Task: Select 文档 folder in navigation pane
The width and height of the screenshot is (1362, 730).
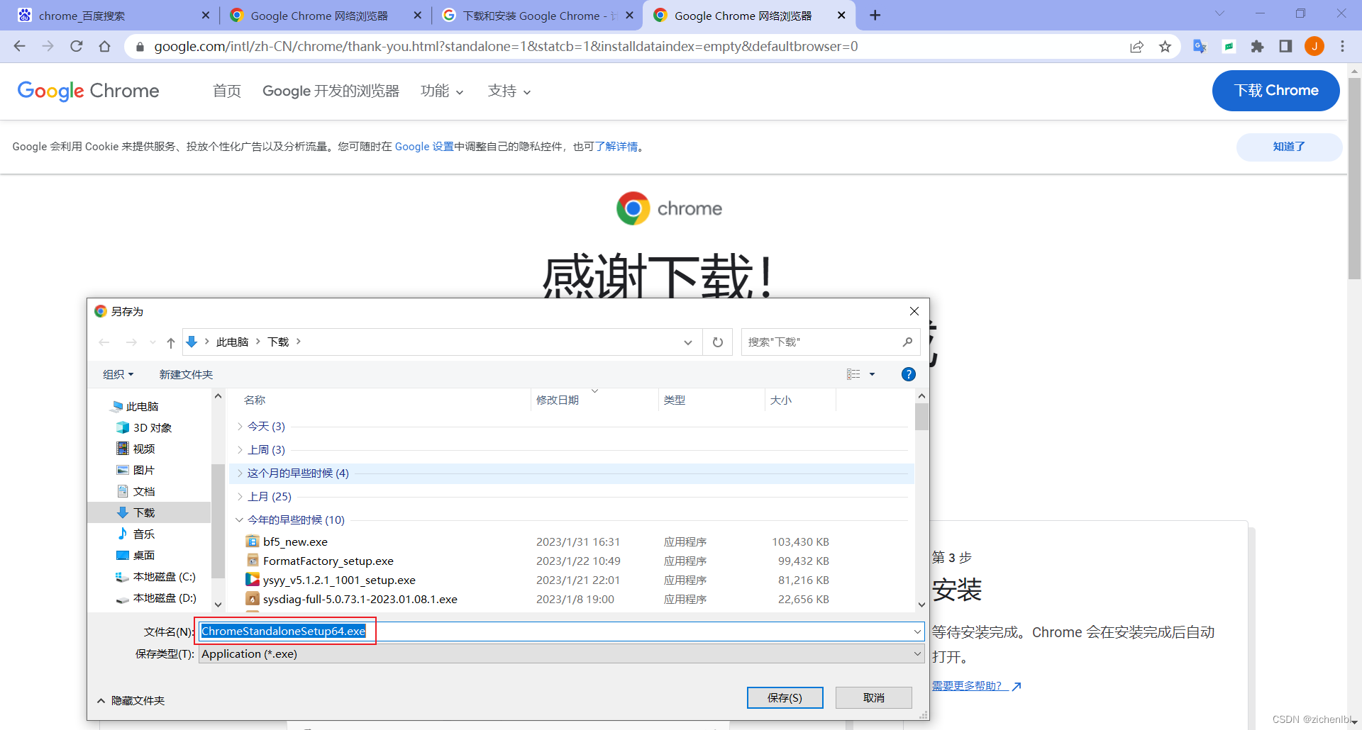Action: [x=143, y=492]
